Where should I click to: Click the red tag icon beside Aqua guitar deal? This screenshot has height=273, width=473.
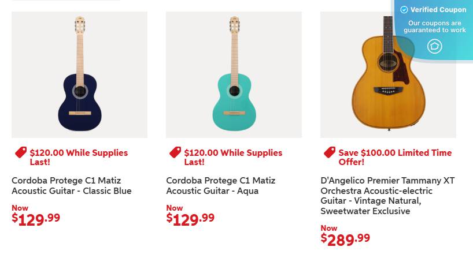click(175, 152)
